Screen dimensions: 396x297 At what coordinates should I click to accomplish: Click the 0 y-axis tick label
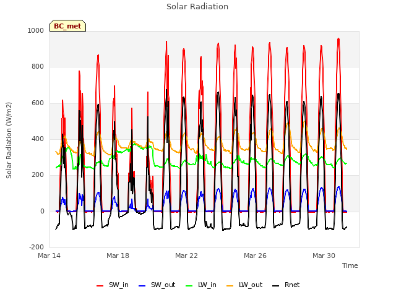(x=42, y=212)
